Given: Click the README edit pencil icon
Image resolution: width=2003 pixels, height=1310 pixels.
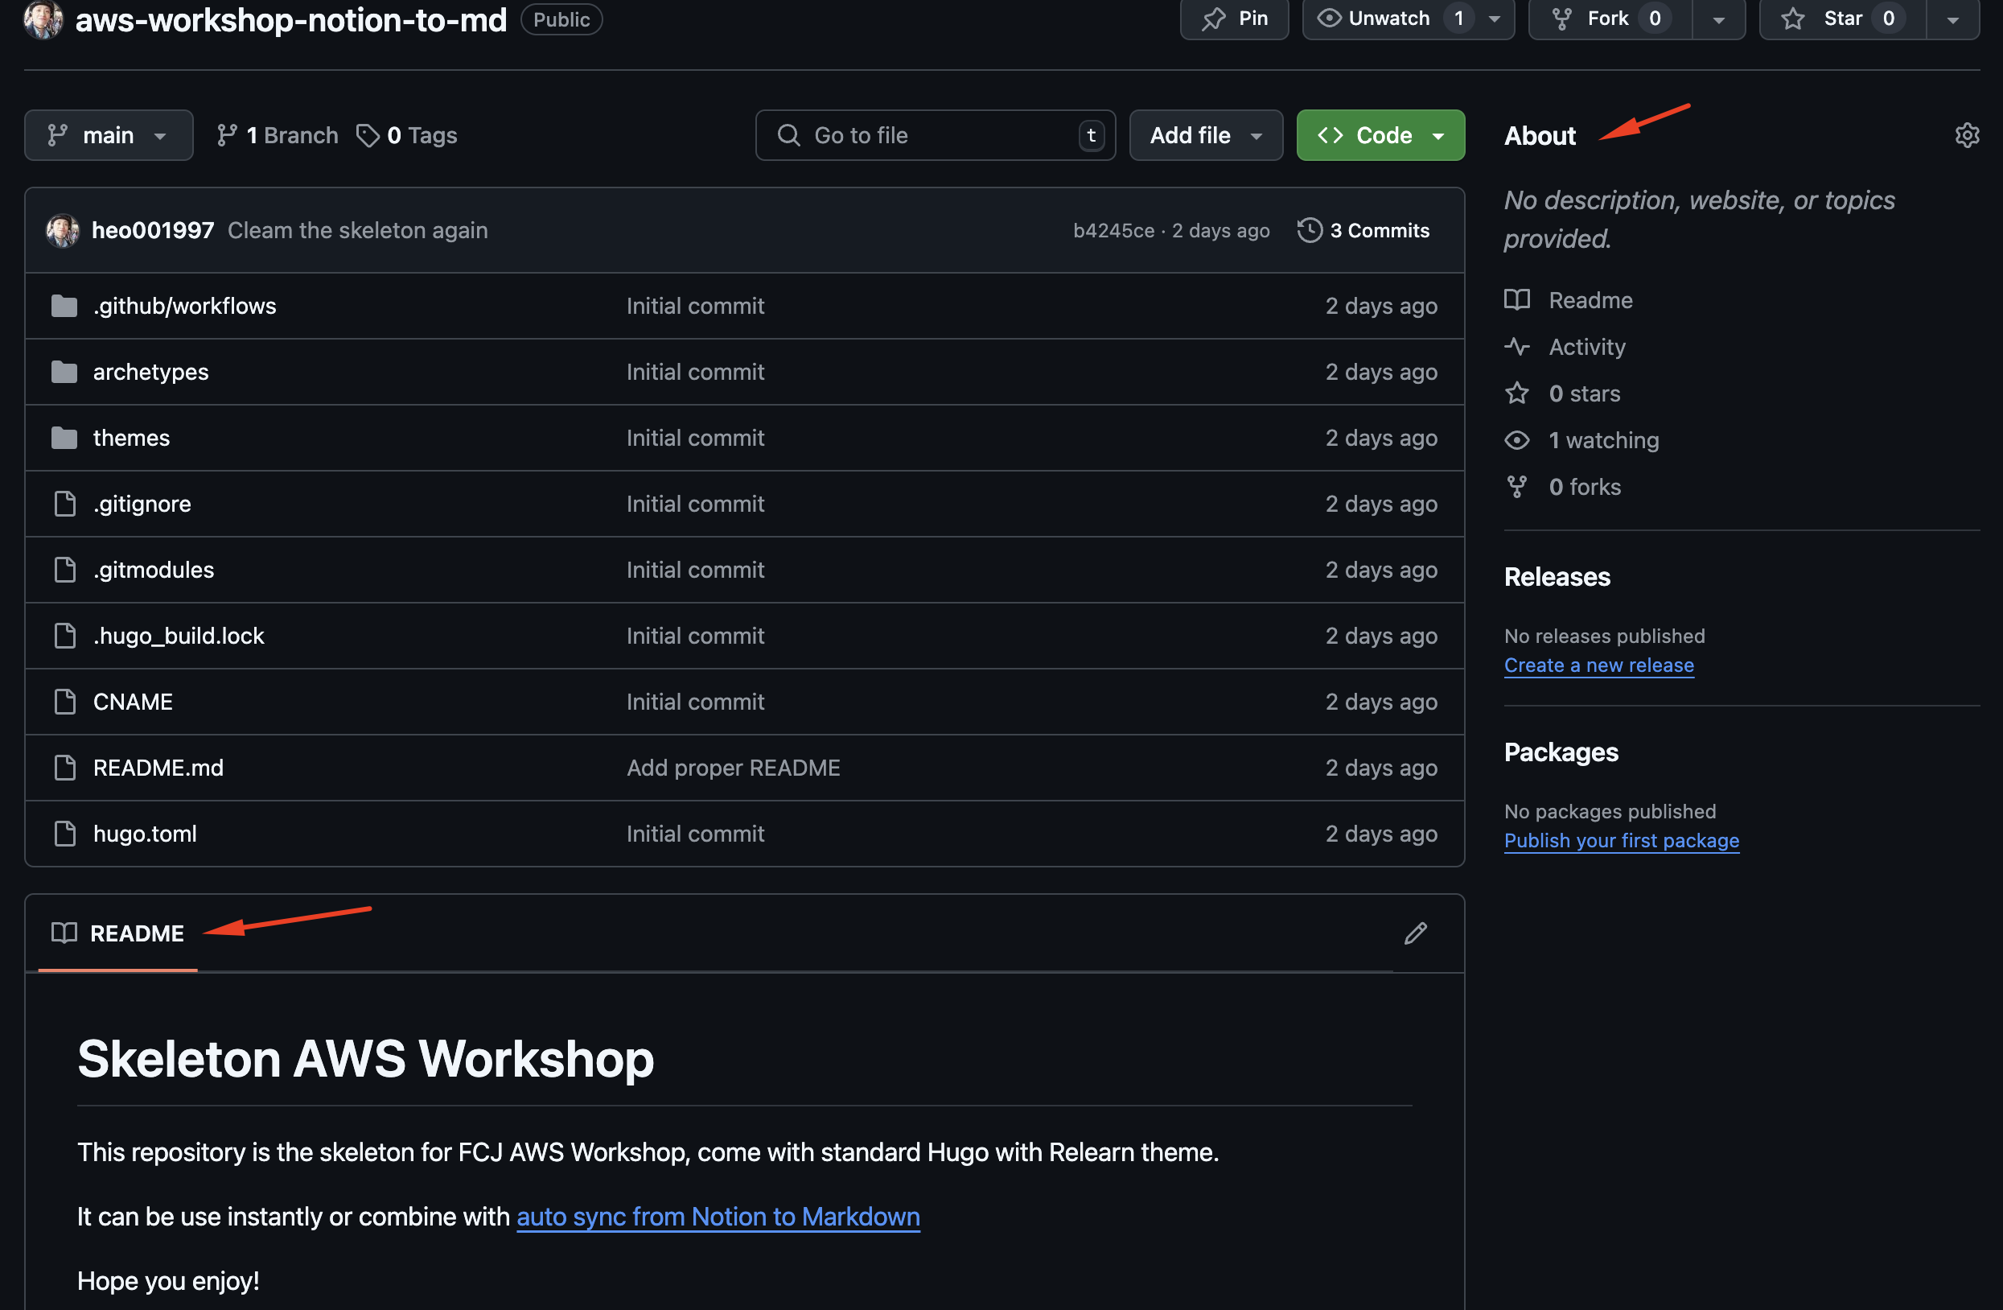Looking at the screenshot, I should click(1415, 933).
